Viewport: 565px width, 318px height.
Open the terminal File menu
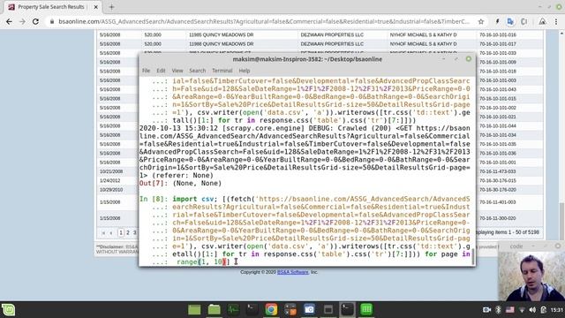coord(146,71)
